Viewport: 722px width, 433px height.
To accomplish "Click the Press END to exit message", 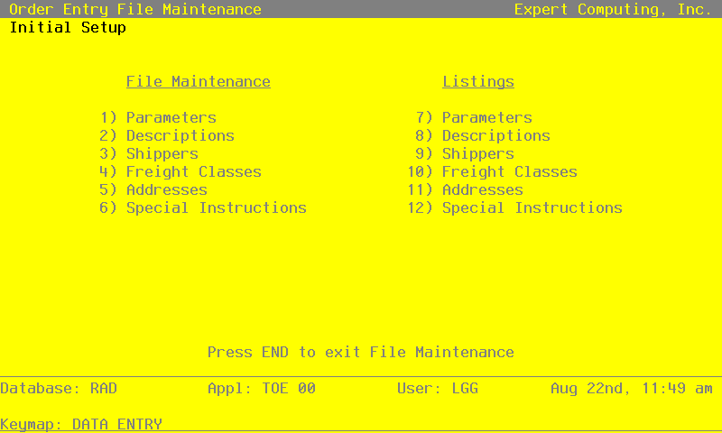I will 360,352.
